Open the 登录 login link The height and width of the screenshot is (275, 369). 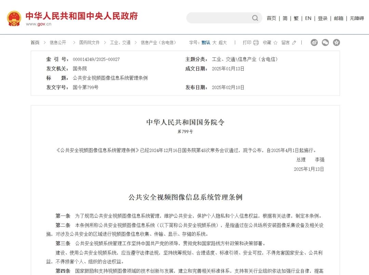point(323,18)
